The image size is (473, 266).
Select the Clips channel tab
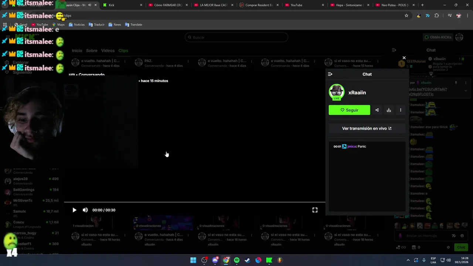(123, 51)
